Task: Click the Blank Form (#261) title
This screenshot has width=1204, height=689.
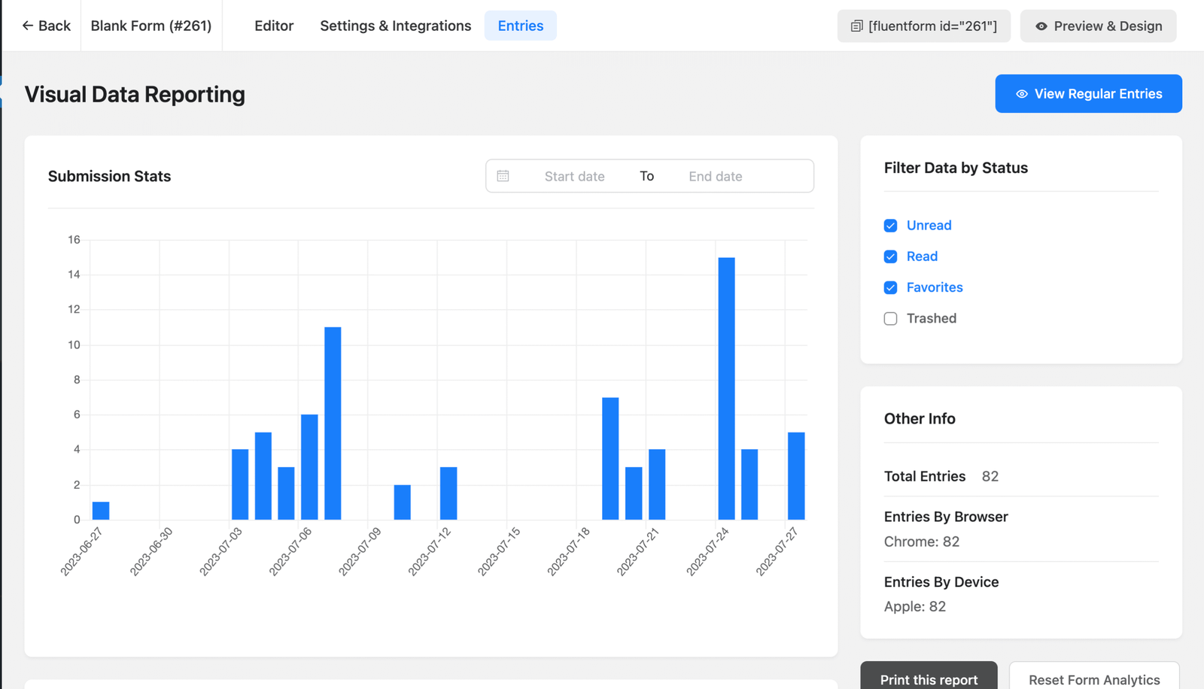Action: (151, 26)
